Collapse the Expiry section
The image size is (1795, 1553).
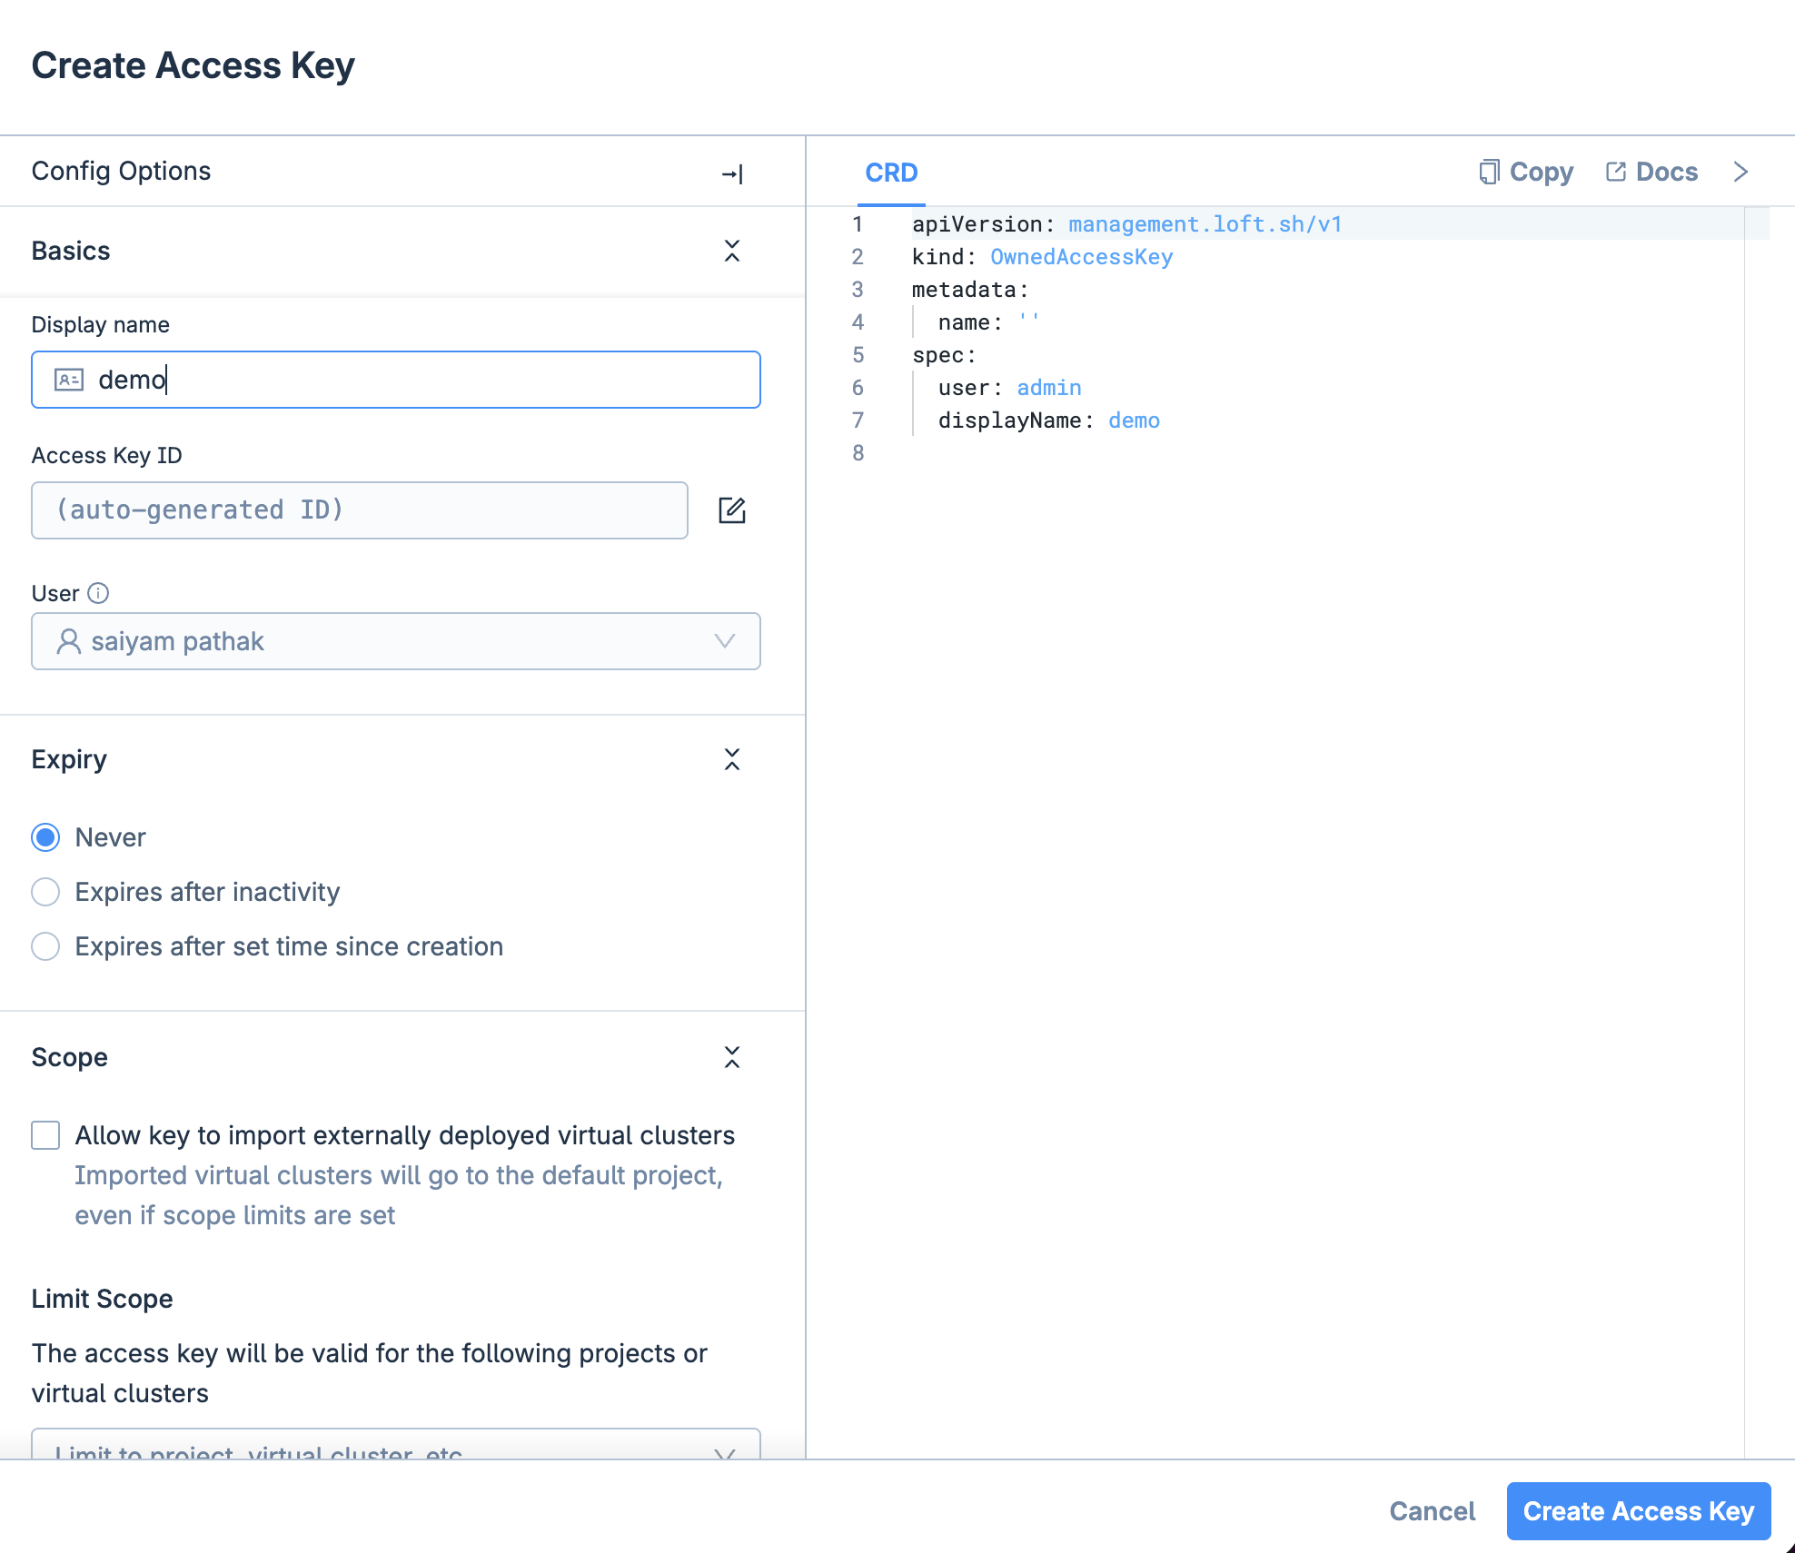(x=732, y=759)
